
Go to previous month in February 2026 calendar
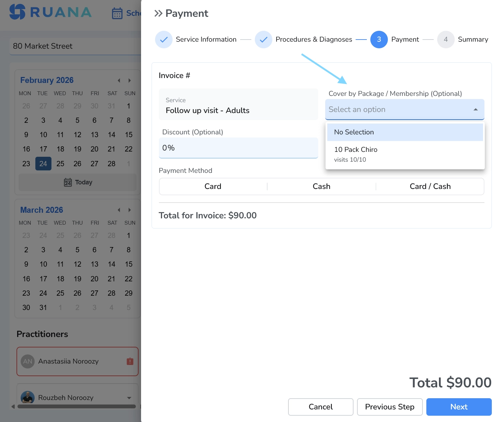119,80
